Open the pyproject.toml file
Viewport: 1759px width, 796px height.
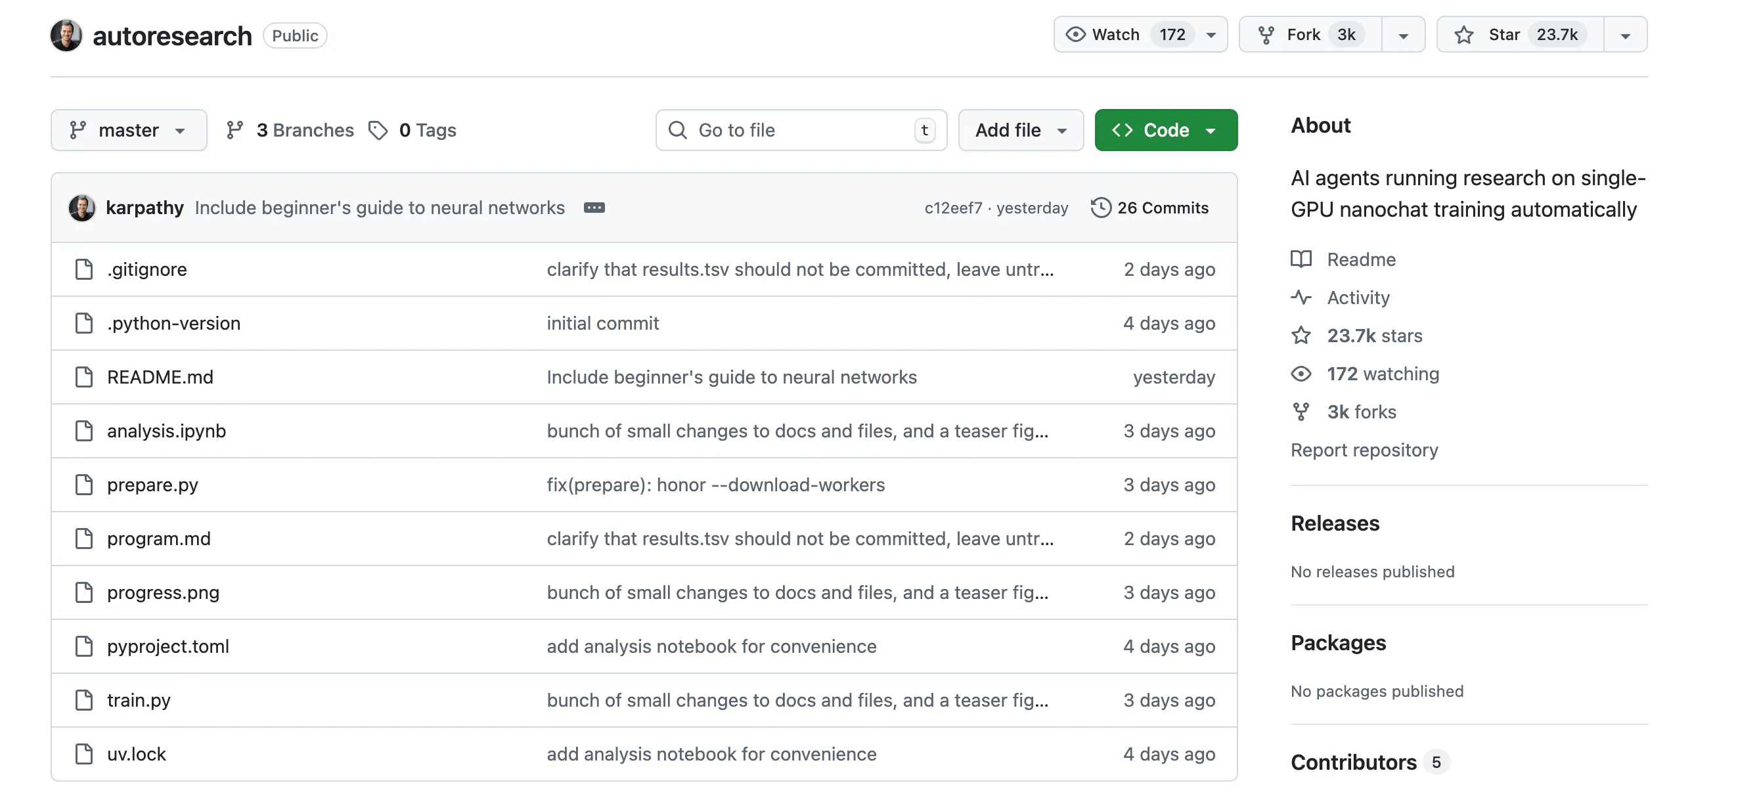[168, 646]
